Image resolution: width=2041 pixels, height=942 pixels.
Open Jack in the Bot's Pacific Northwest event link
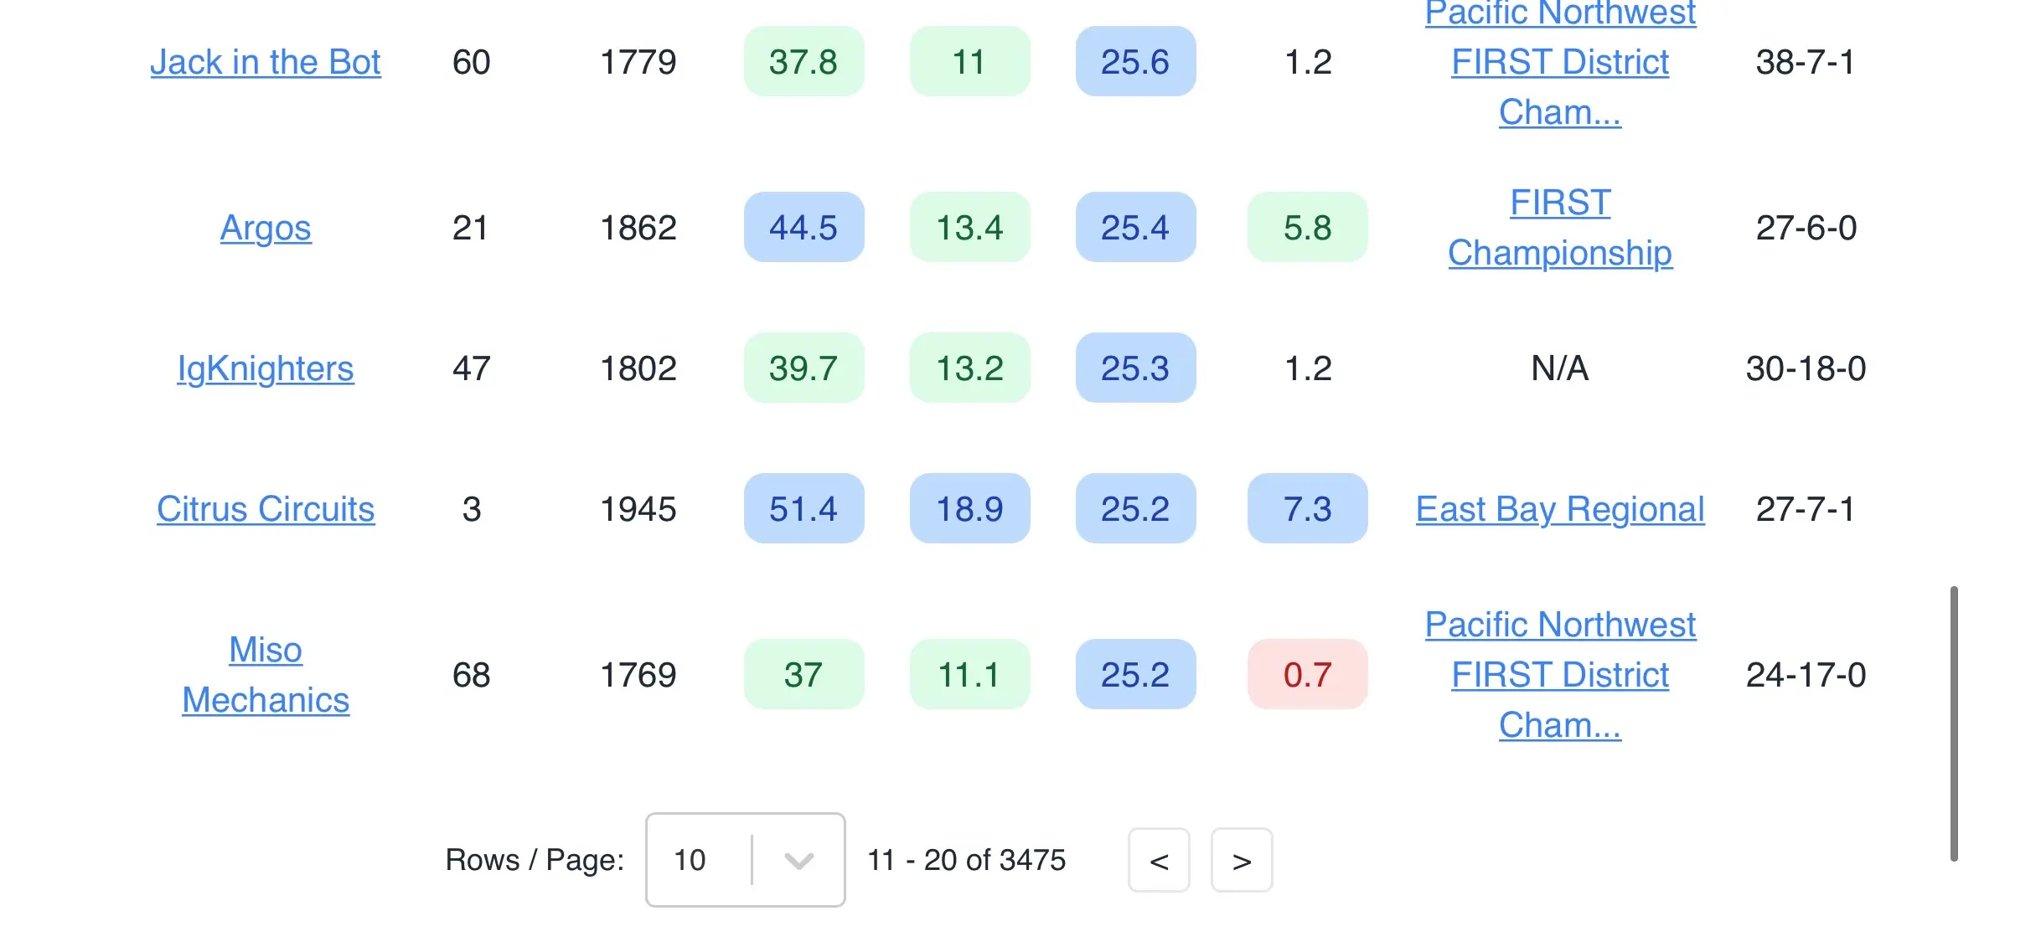coord(1559,63)
